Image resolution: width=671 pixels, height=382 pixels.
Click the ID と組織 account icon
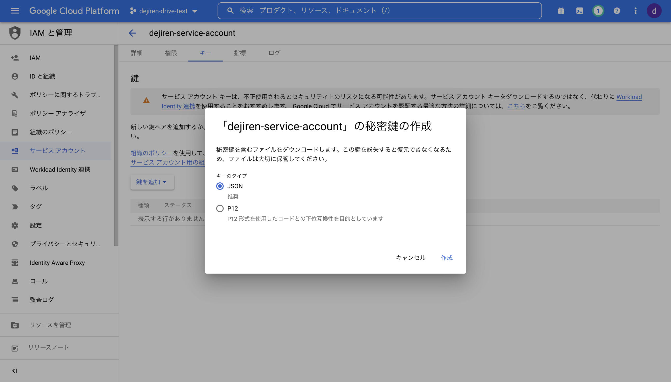[x=15, y=76]
